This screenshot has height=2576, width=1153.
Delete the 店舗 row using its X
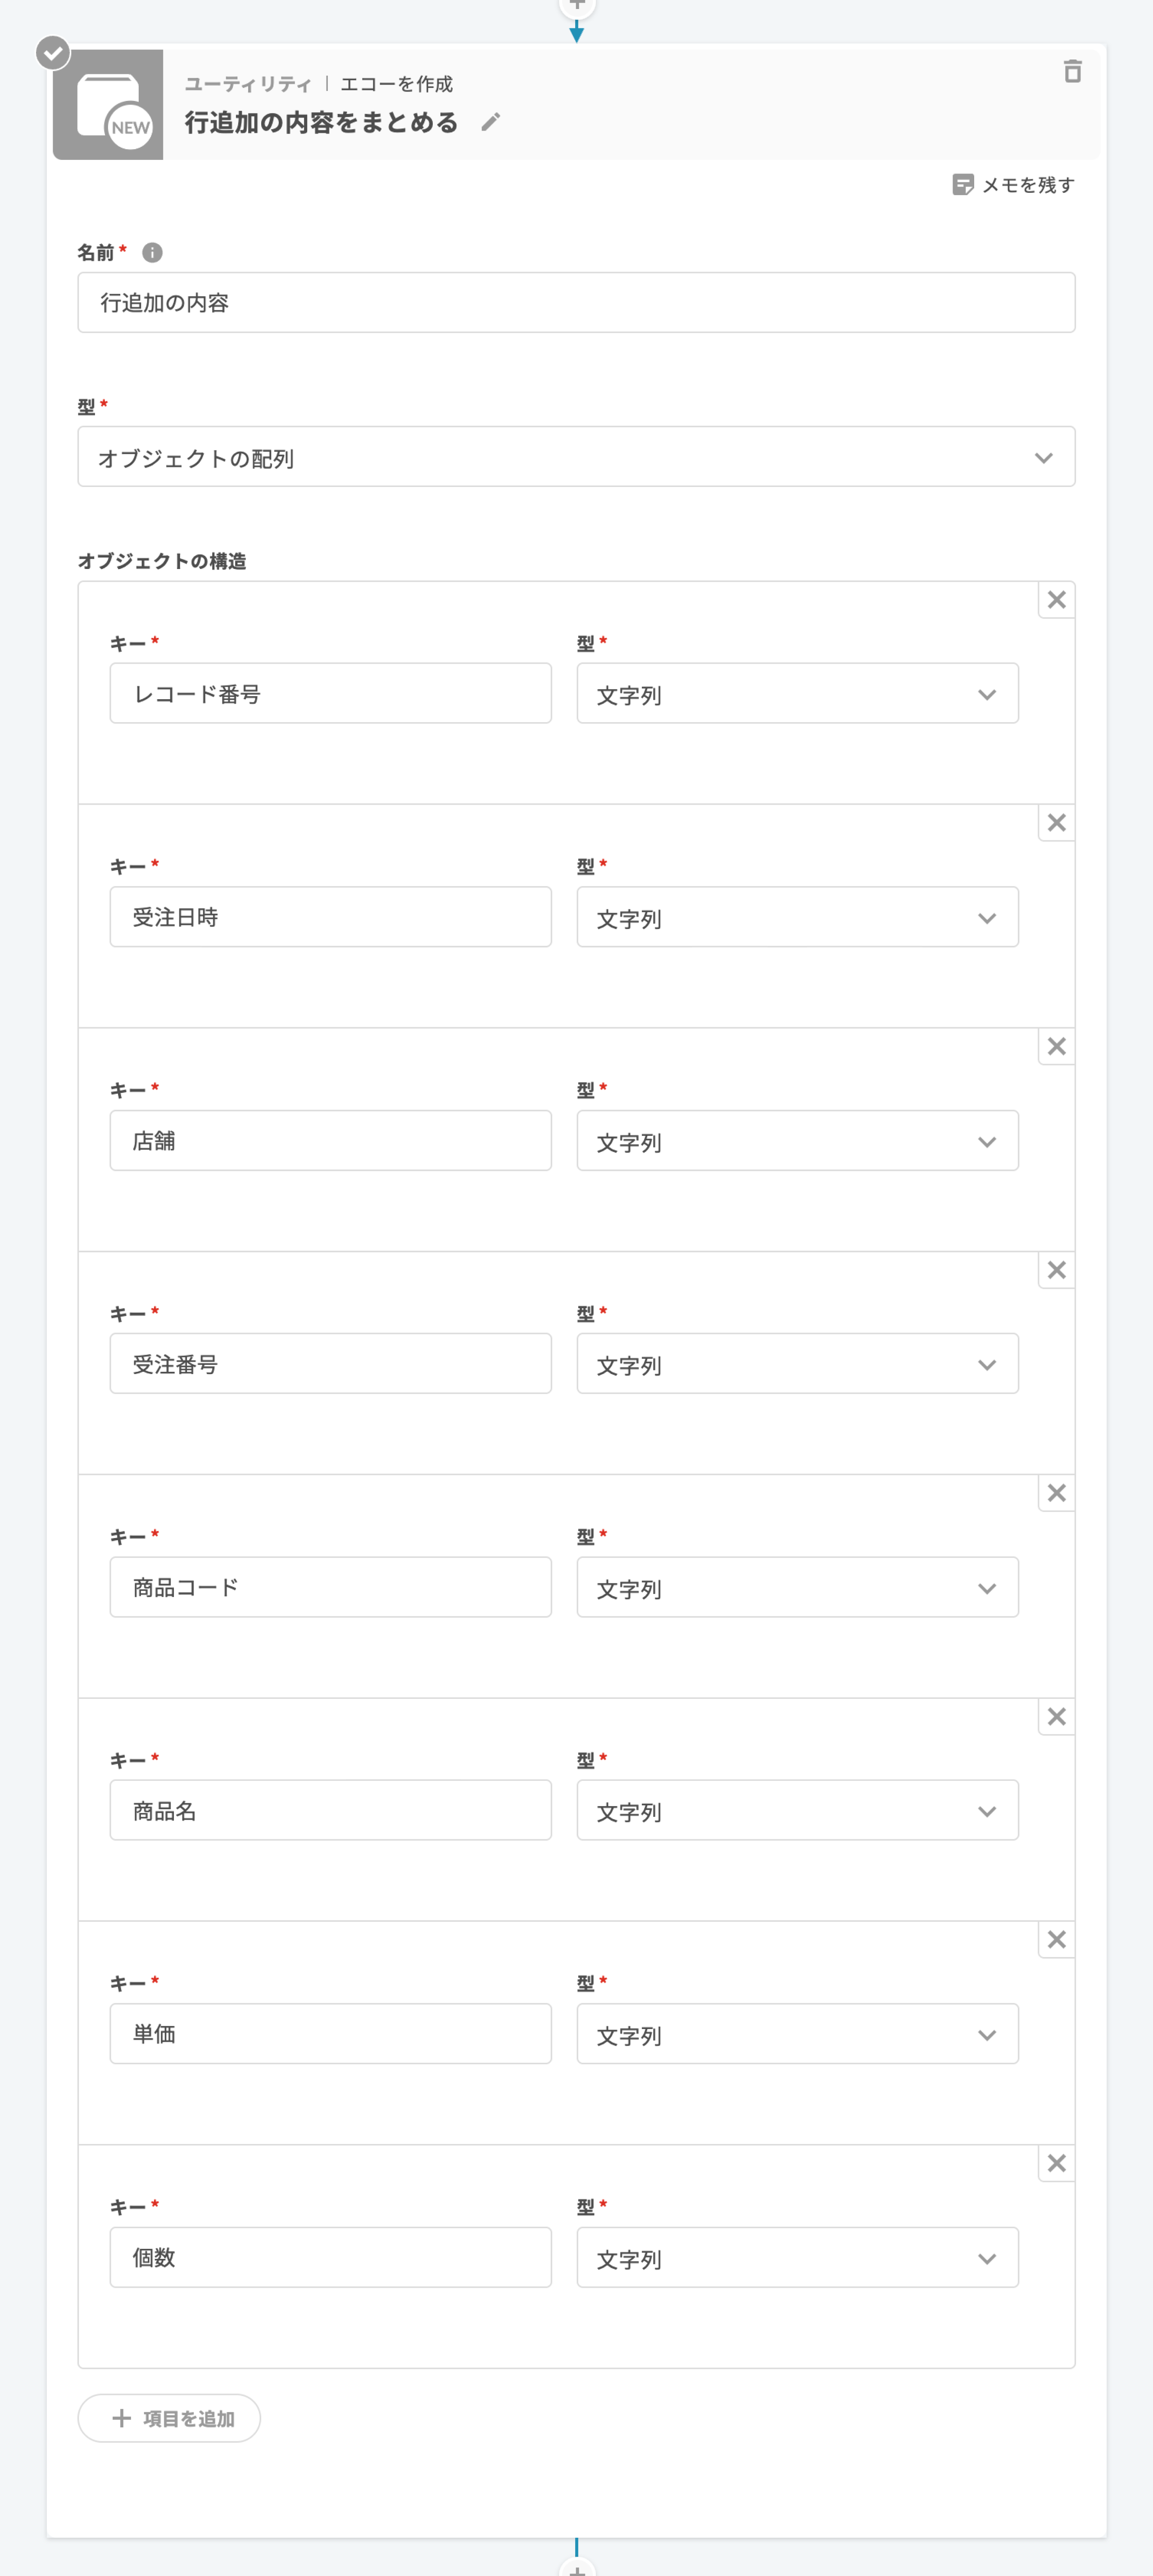pyautogui.click(x=1056, y=1047)
